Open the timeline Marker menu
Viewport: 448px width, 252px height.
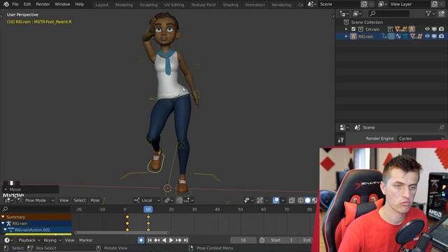coord(85,240)
